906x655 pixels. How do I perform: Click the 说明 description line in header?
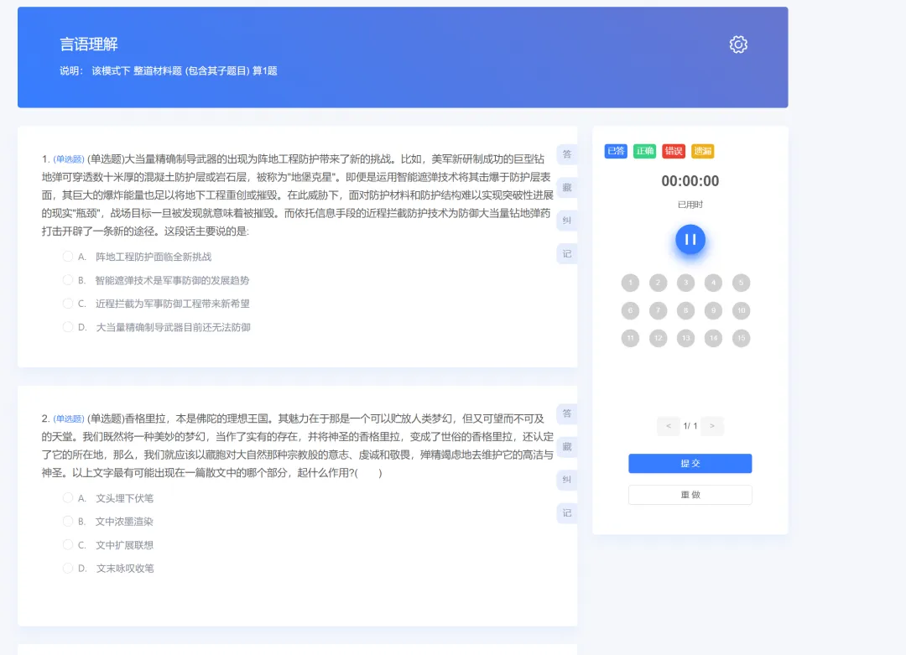pos(168,71)
